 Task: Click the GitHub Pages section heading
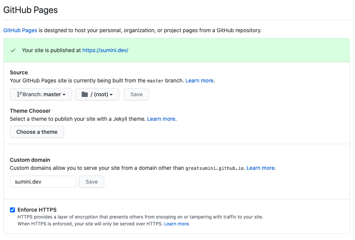pos(31,10)
